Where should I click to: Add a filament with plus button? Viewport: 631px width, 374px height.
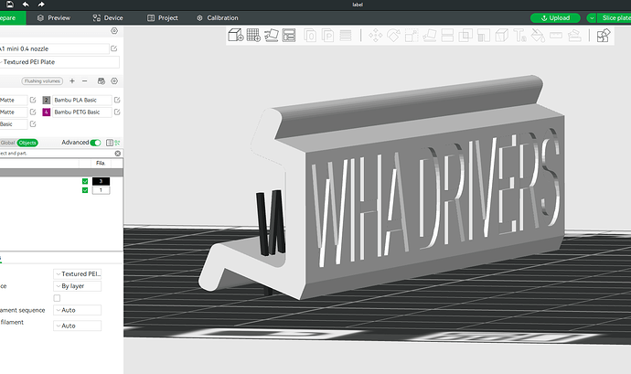72,80
